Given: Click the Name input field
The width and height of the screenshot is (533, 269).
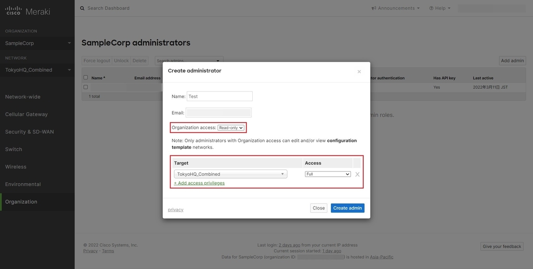Looking at the screenshot, I should pyautogui.click(x=220, y=96).
